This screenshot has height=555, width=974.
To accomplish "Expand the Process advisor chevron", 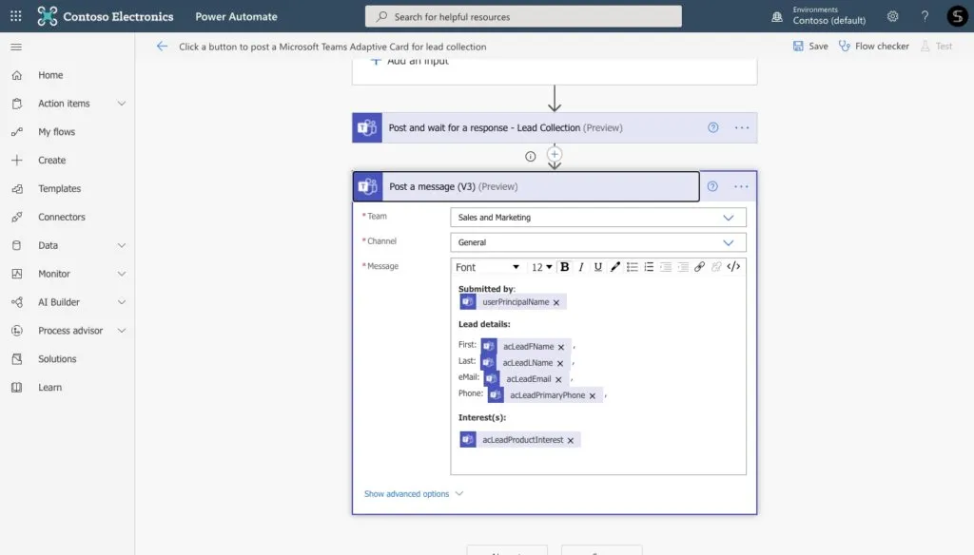I will pyautogui.click(x=122, y=331).
